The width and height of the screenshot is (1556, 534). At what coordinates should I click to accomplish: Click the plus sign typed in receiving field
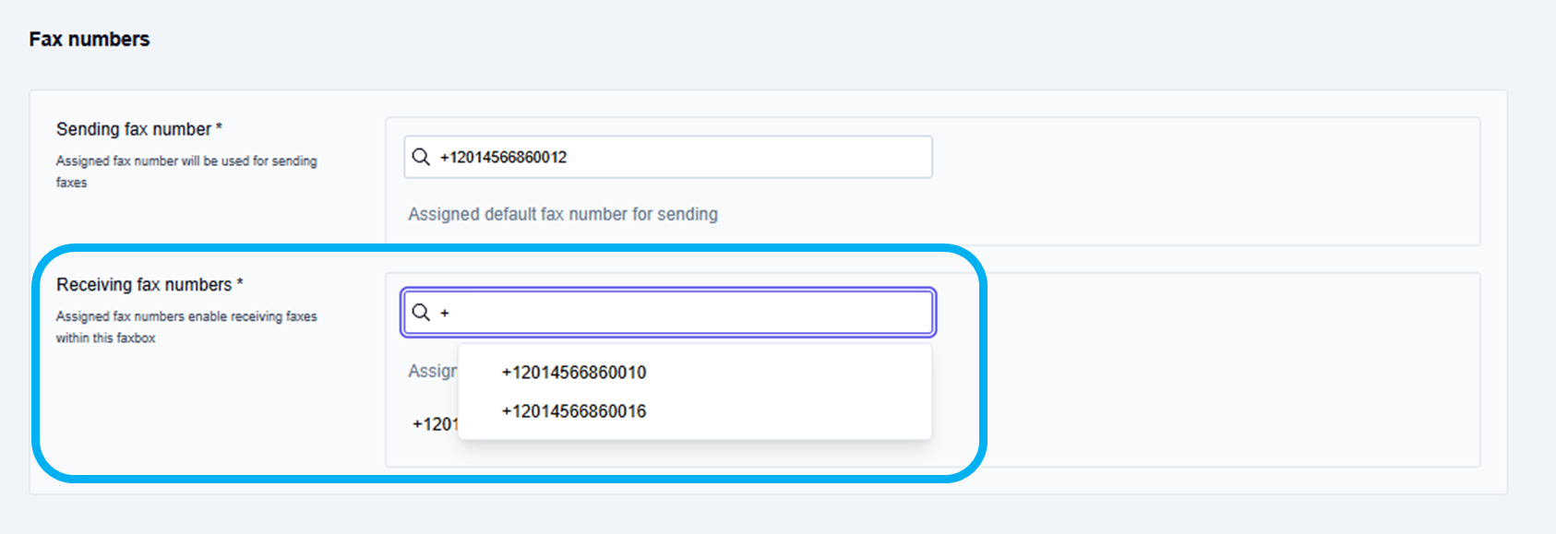coord(445,314)
